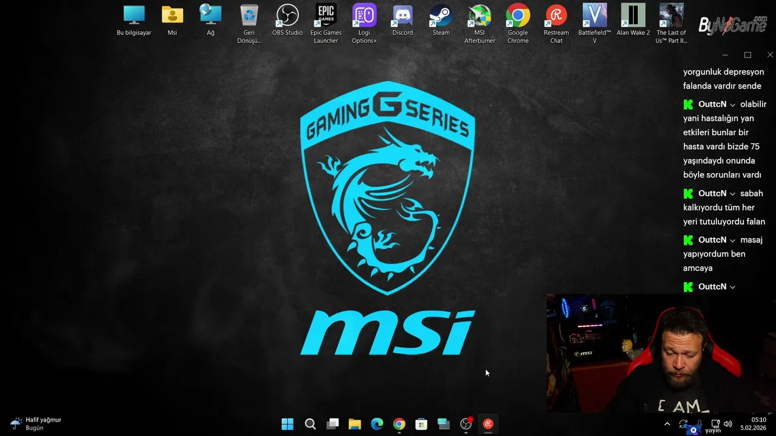Open the keyboard app on the taskbar
This screenshot has height=436, width=776.
[x=444, y=424]
